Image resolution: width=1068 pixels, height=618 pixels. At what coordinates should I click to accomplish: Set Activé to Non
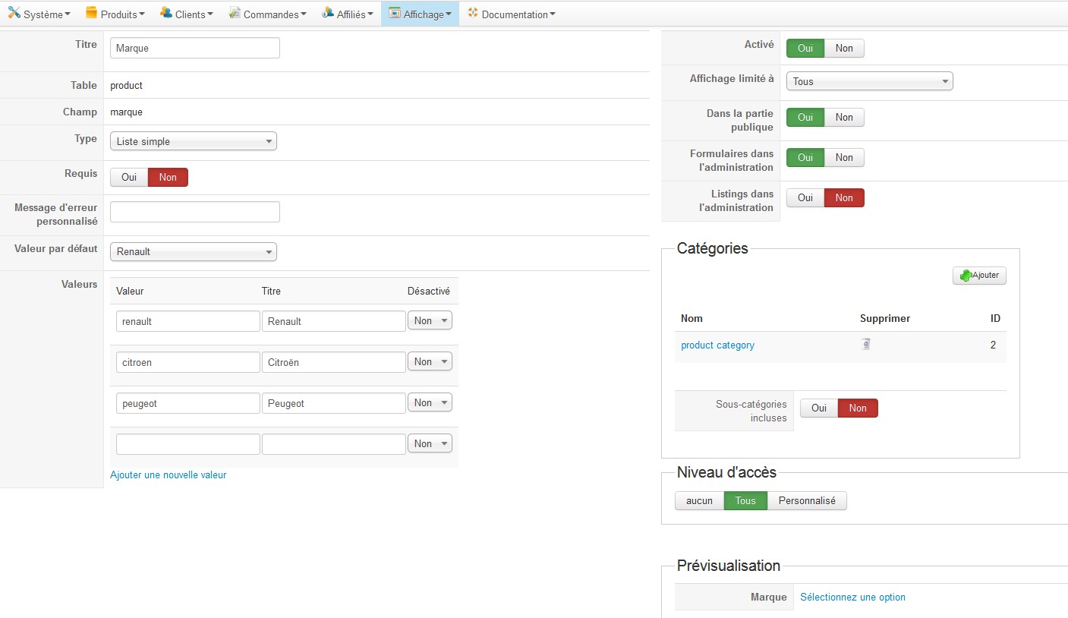(844, 48)
